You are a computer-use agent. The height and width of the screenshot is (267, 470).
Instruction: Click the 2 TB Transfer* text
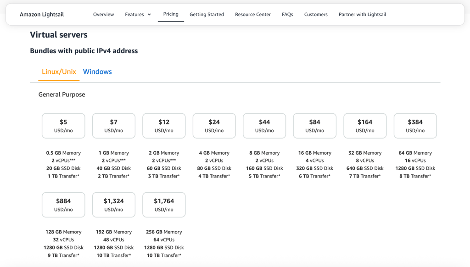(x=114, y=176)
